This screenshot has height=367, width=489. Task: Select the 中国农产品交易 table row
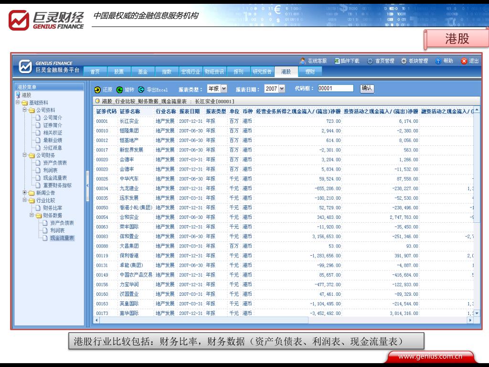[284, 275]
